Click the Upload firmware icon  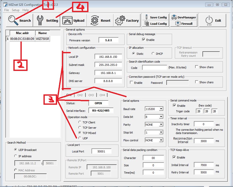(67, 20)
